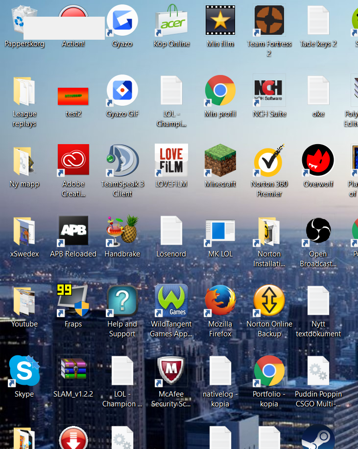Select the oke text file
This screenshot has width=358, height=449.
click(318, 91)
